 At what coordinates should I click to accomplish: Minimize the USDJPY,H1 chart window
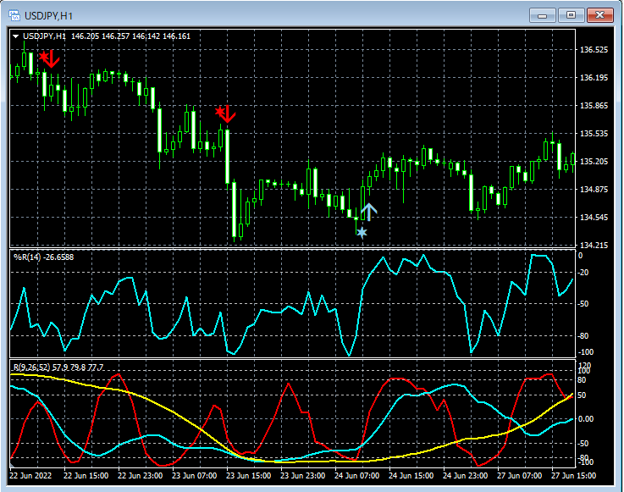(x=542, y=15)
